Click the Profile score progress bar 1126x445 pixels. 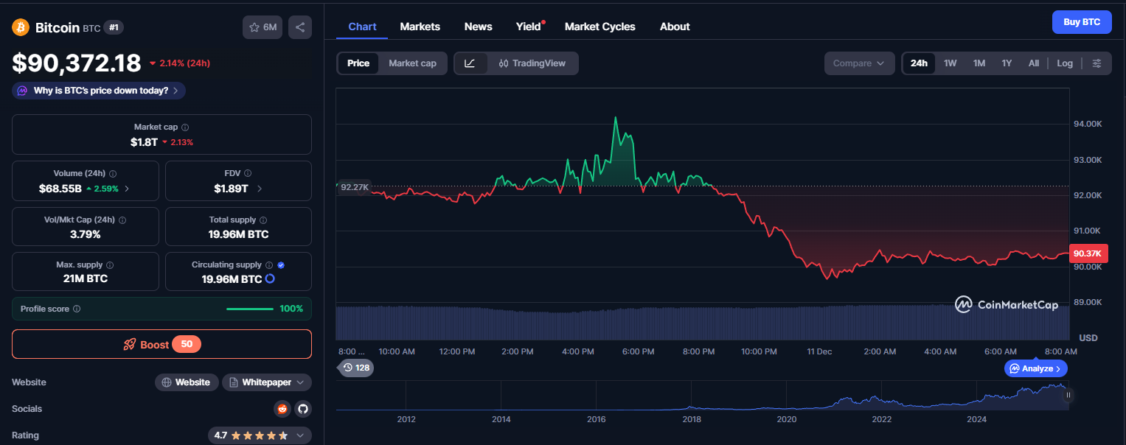click(250, 309)
